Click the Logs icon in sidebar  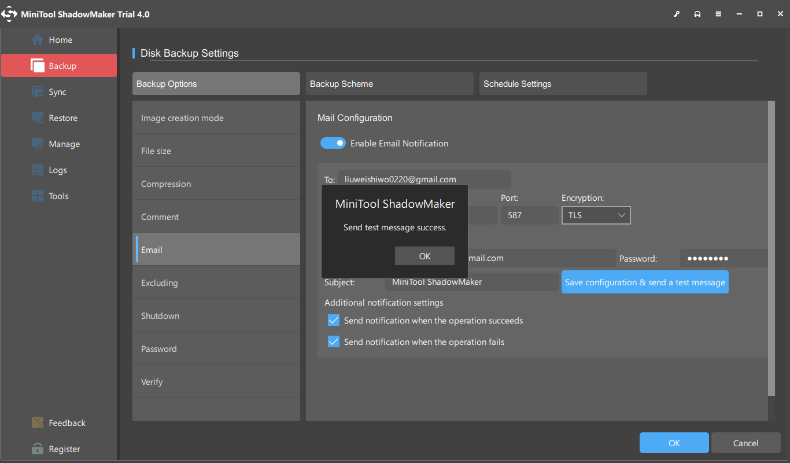[38, 170]
